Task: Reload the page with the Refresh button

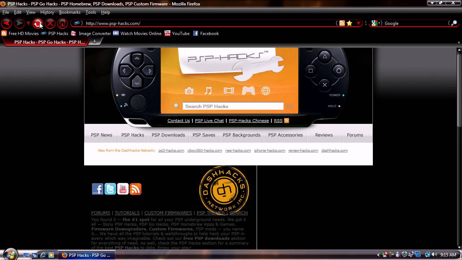Action: pyautogui.click(x=38, y=23)
